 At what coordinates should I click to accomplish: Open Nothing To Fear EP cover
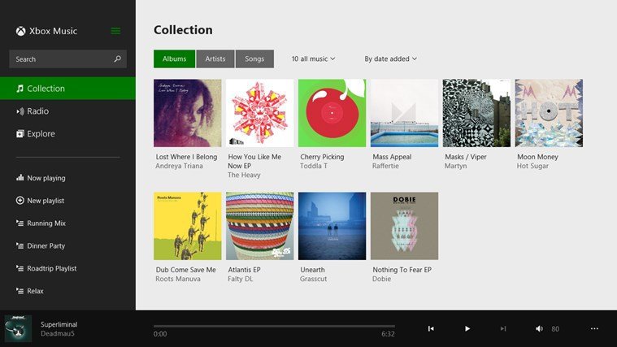point(404,226)
